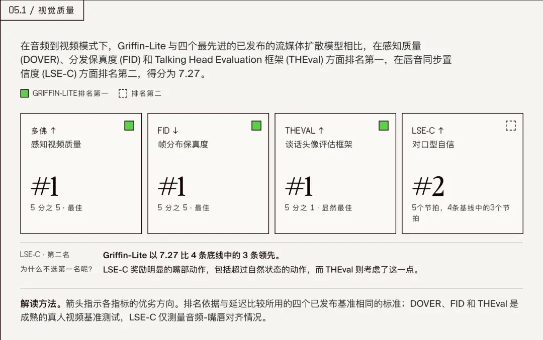Click the down arrow next to FID

pyautogui.click(x=175, y=131)
